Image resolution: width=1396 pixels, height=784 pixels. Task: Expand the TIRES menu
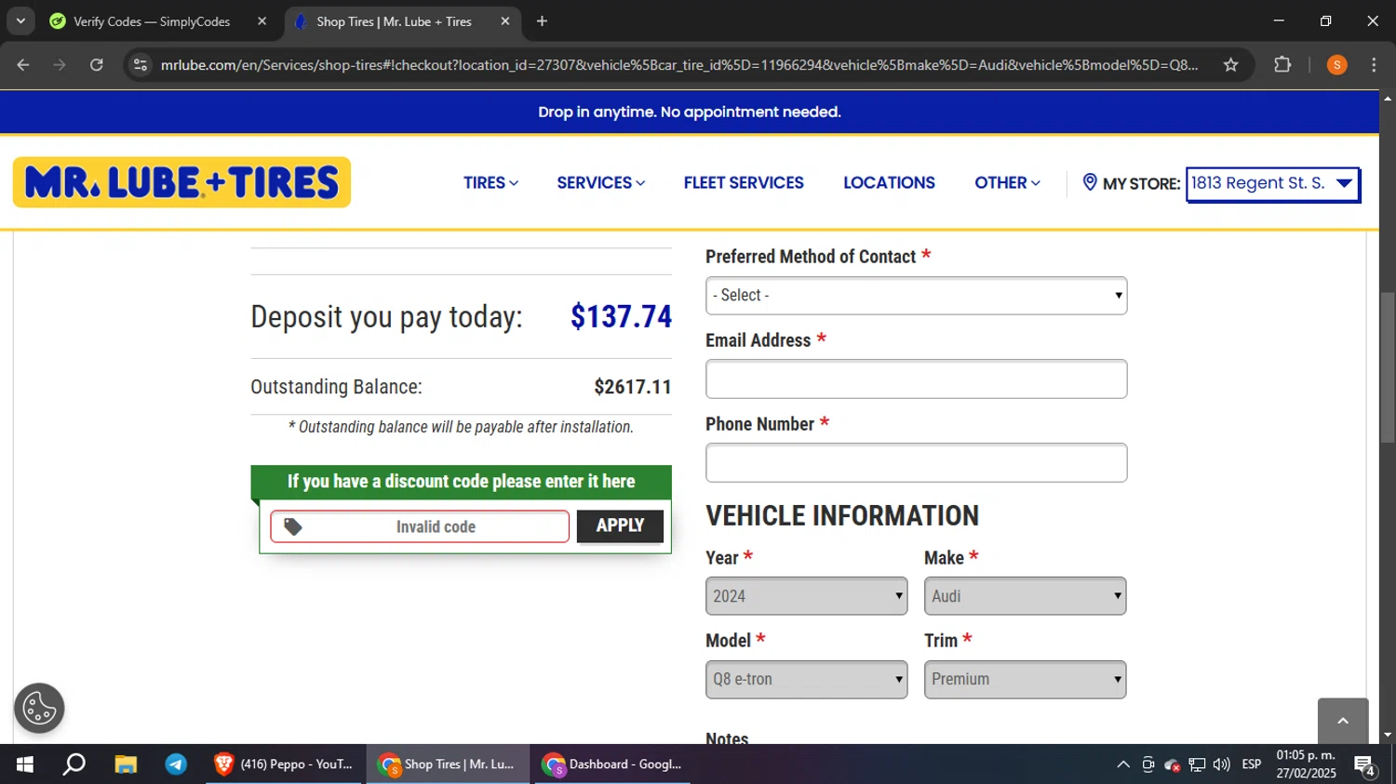(490, 183)
